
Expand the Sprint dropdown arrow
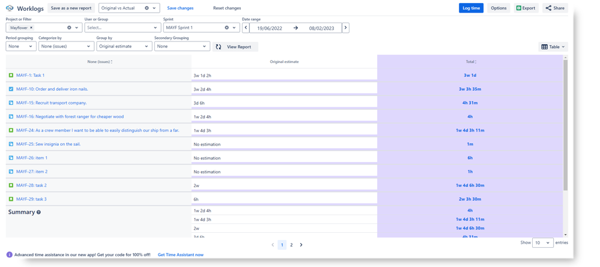pos(234,28)
